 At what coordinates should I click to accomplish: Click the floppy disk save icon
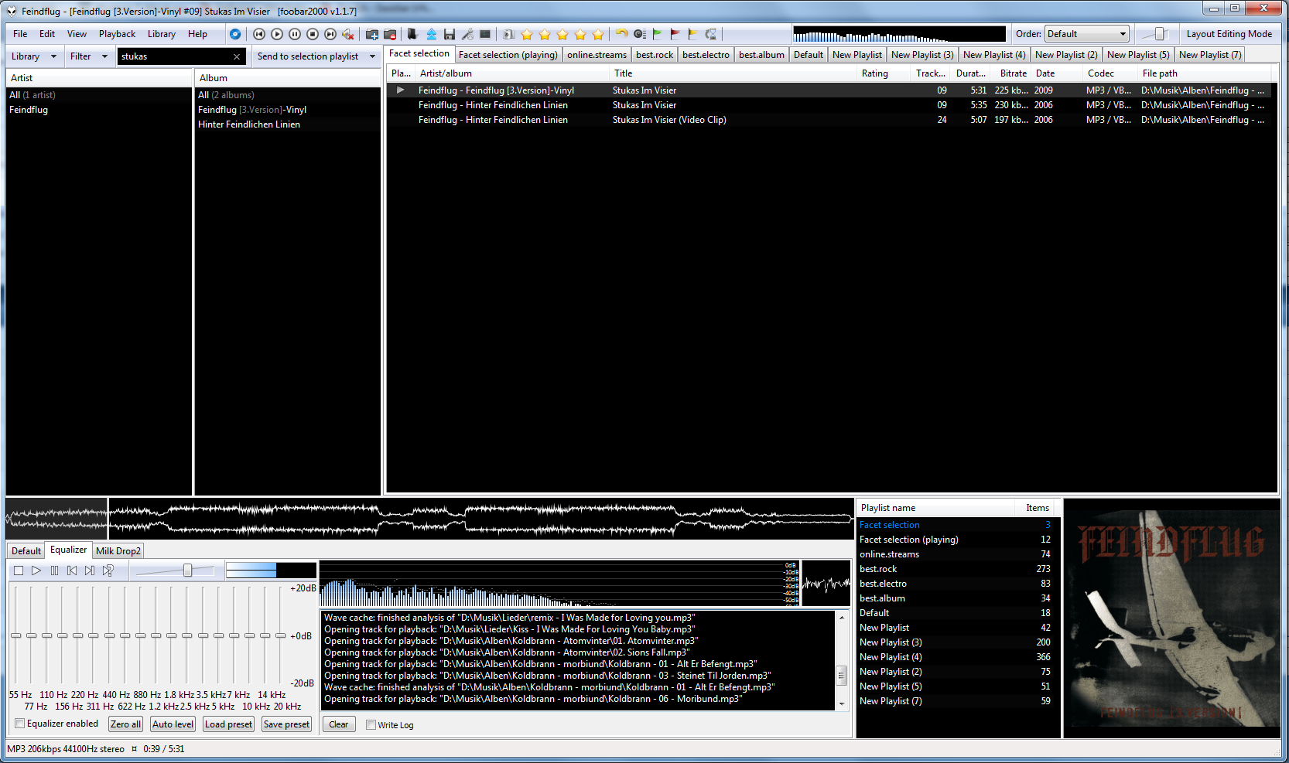449,34
